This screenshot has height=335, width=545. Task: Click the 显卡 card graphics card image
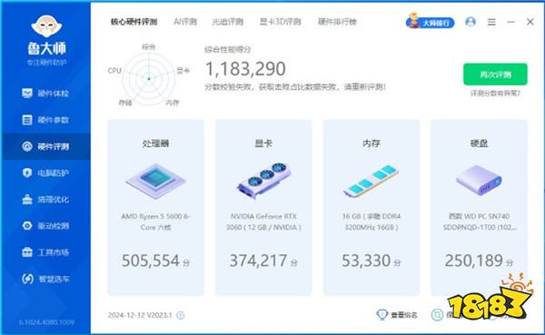[263, 180]
